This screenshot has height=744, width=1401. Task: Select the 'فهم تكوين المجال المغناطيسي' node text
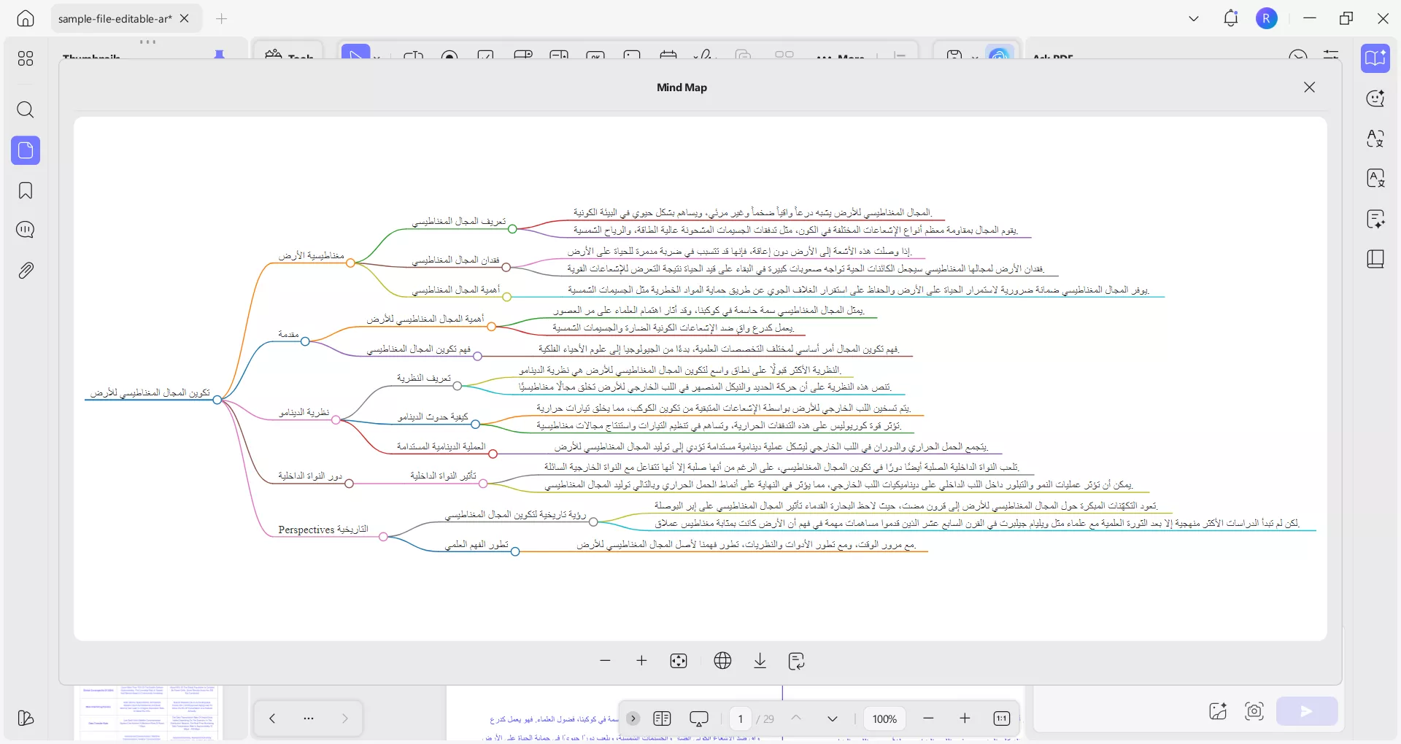coord(419,349)
